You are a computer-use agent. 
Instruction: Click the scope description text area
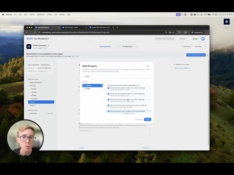click(115, 133)
